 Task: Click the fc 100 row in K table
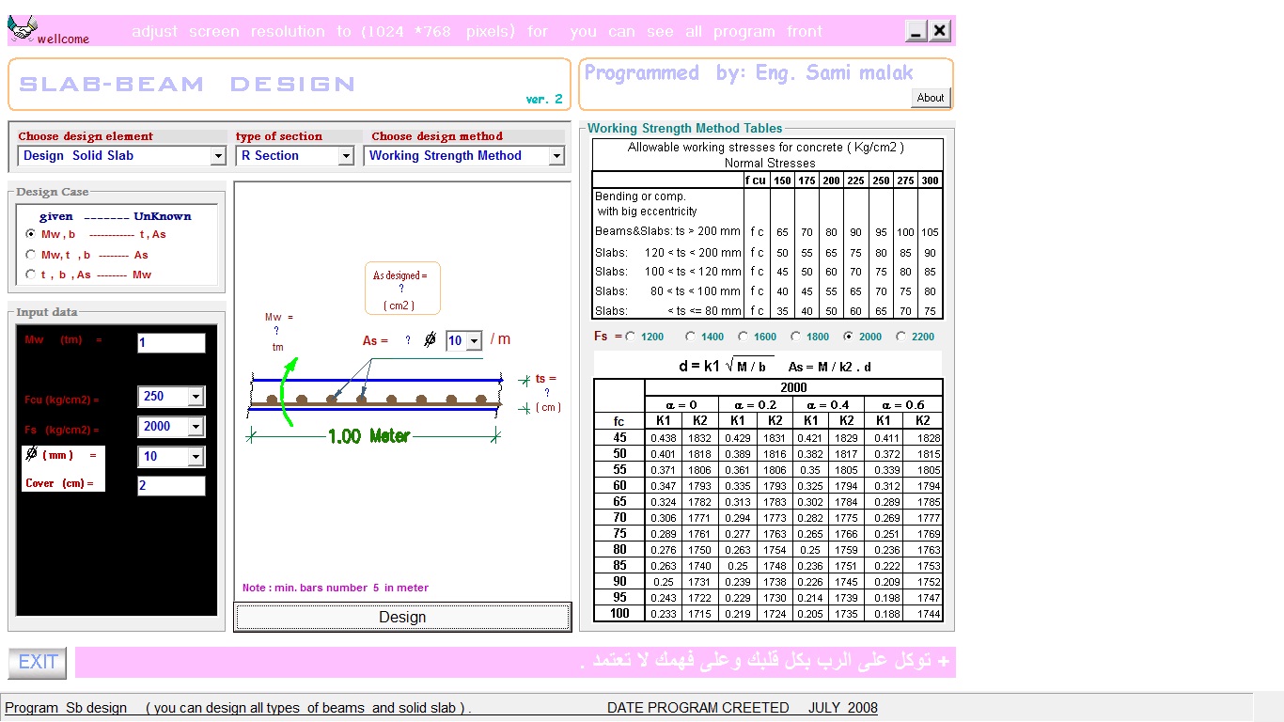768,614
